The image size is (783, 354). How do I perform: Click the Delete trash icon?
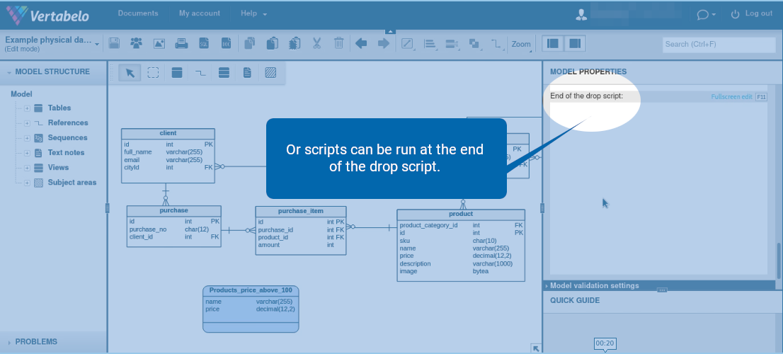pos(338,43)
